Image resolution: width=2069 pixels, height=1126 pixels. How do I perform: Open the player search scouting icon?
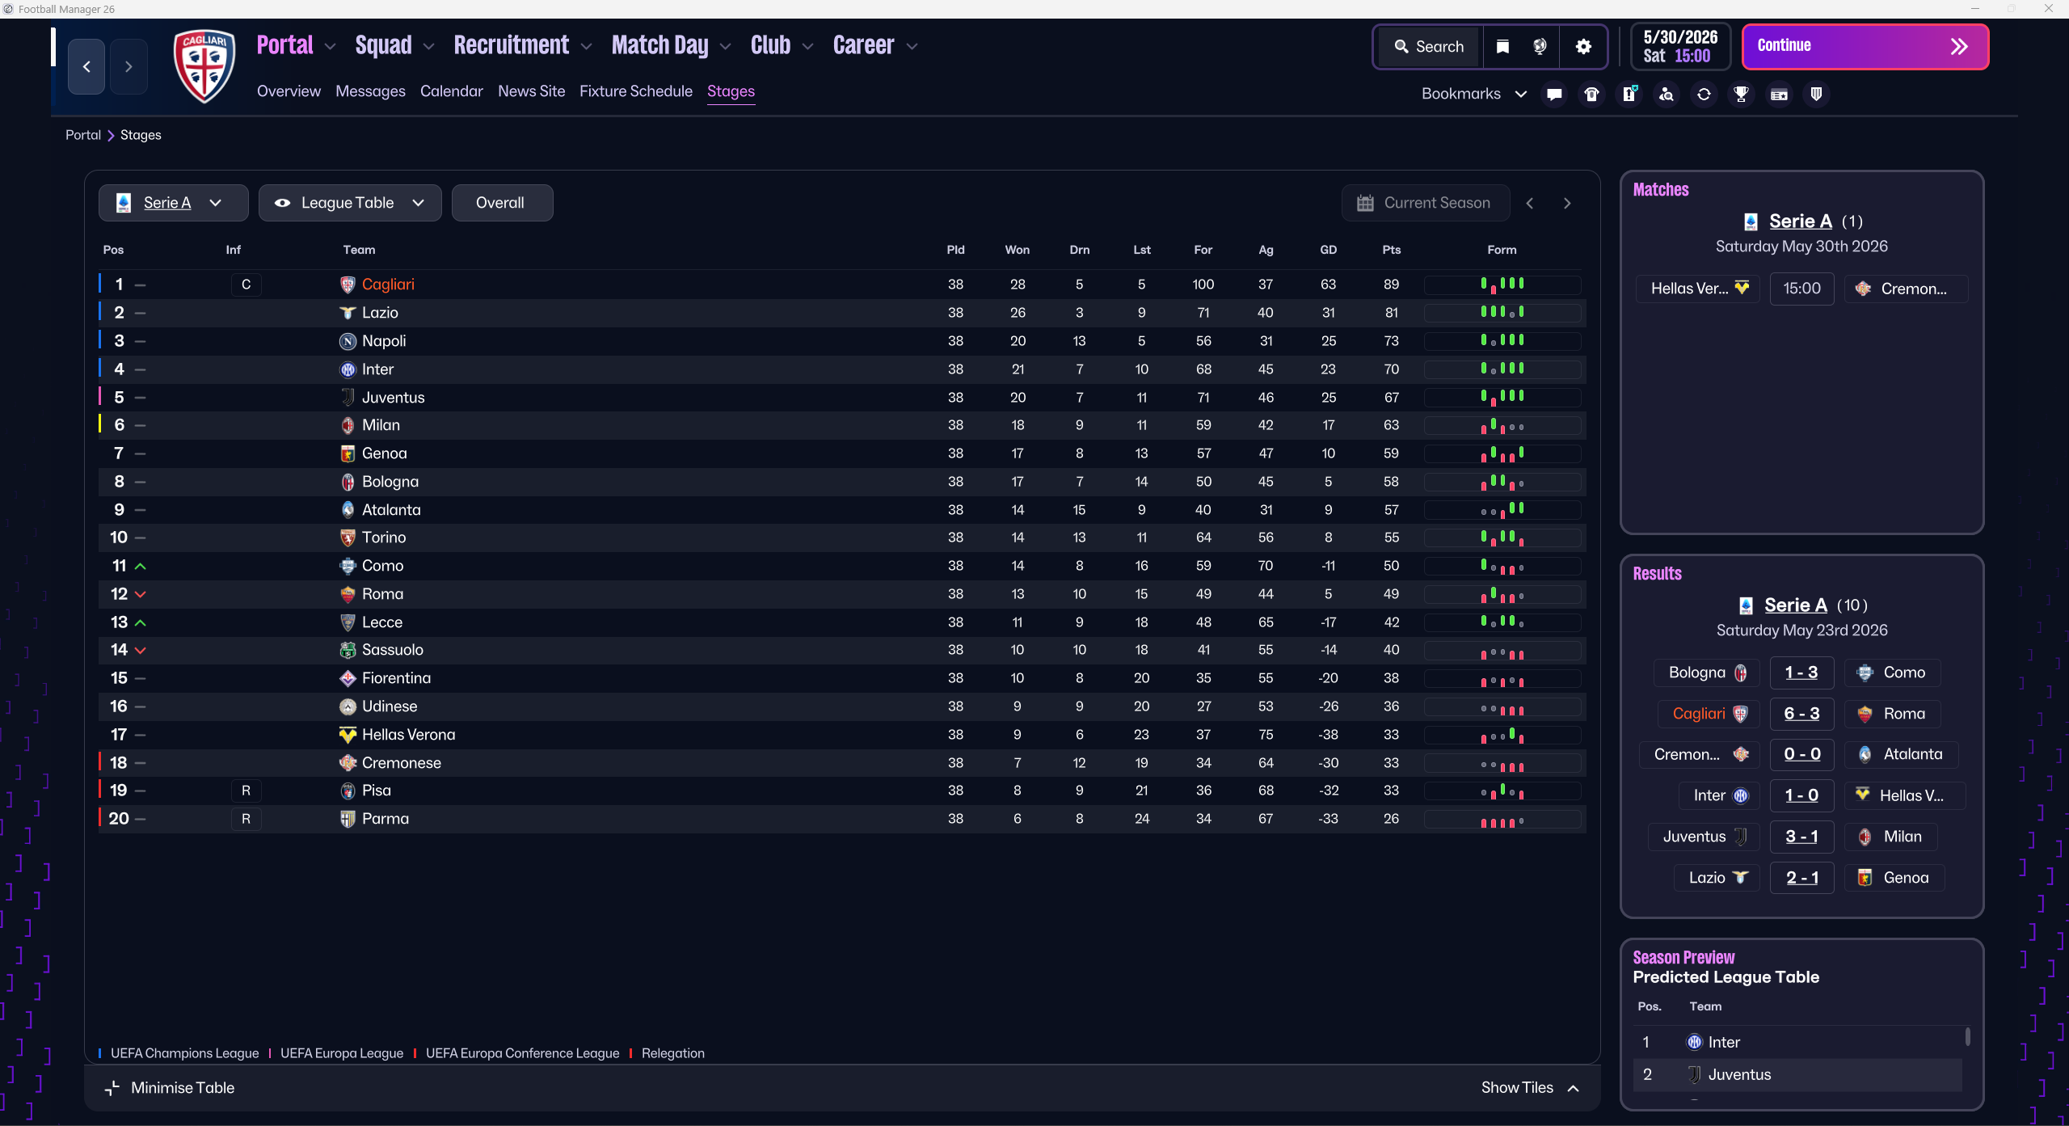pos(1666,95)
